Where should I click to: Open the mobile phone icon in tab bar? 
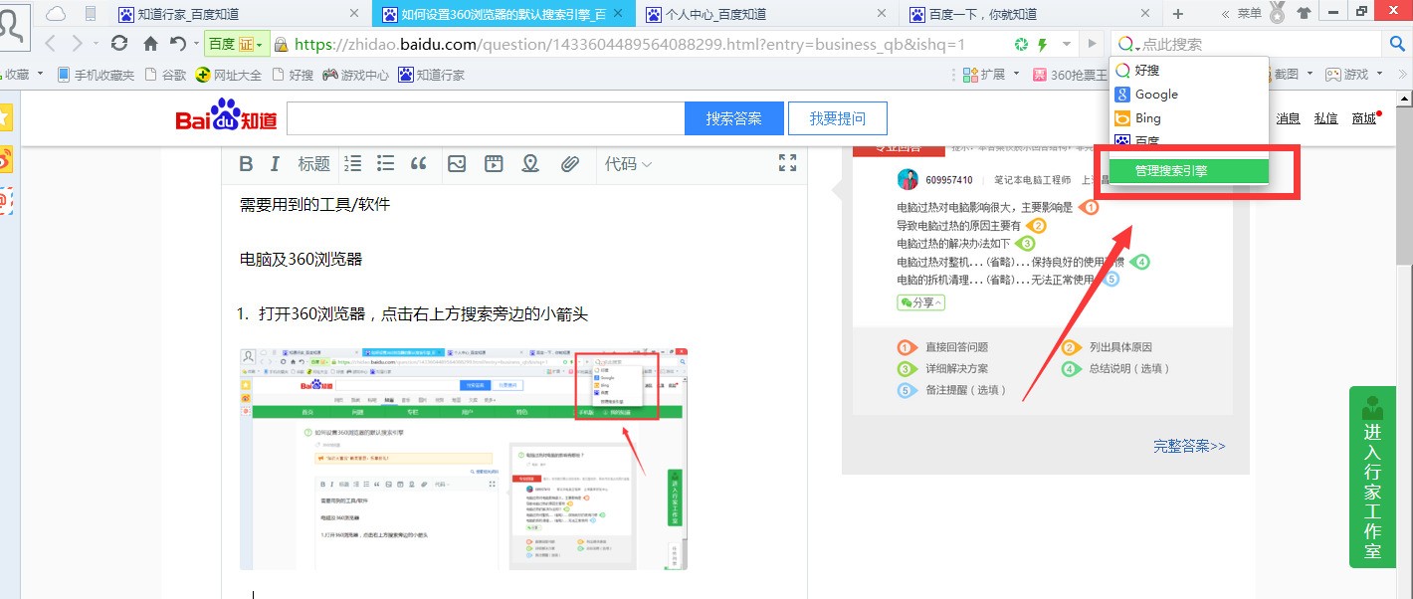coord(91,14)
